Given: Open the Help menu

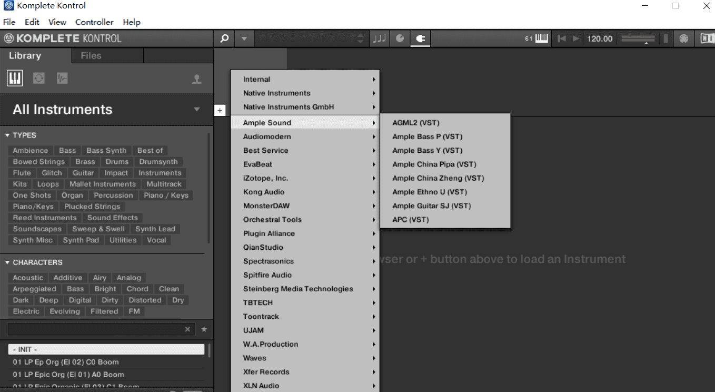Looking at the screenshot, I should tap(132, 22).
